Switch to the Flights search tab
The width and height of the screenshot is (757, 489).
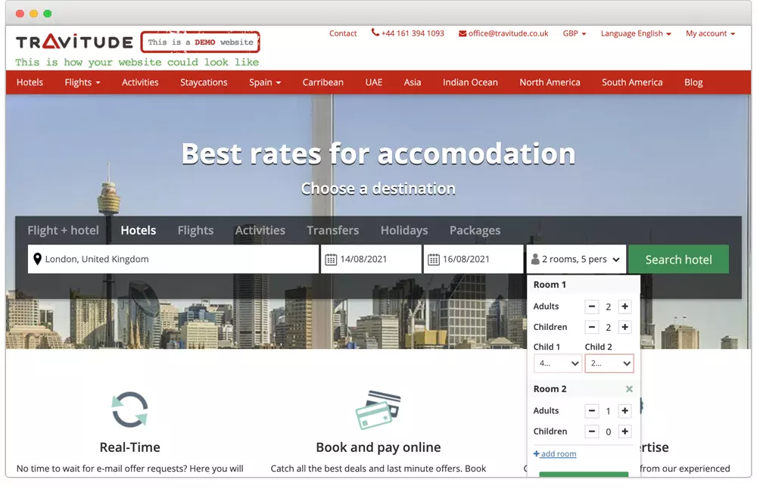(195, 230)
